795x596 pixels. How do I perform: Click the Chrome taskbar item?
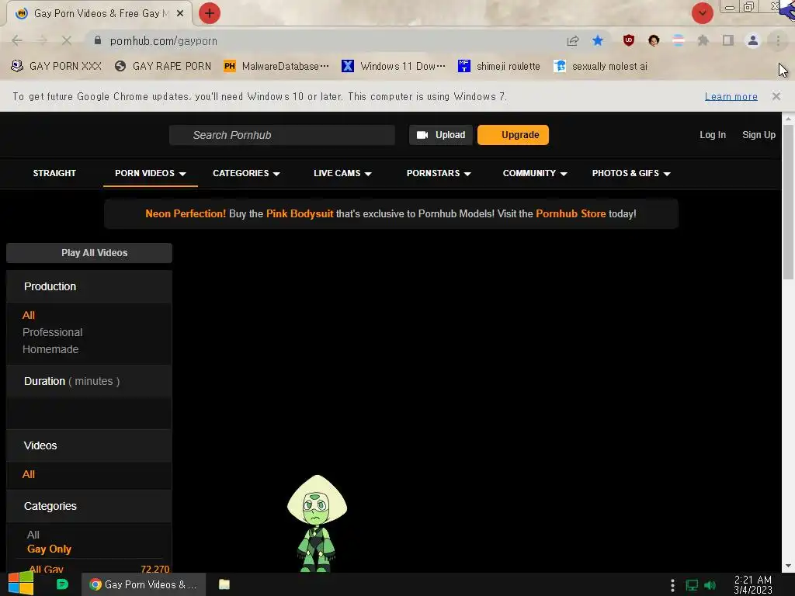coord(144,585)
